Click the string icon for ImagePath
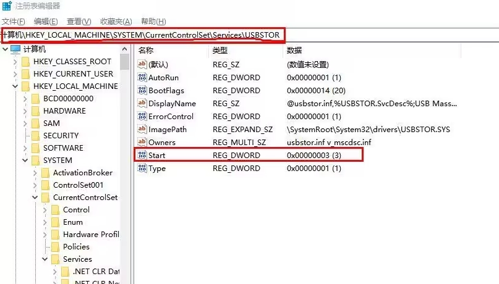 point(142,129)
